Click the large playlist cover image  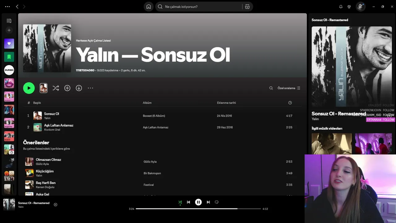(47, 48)
